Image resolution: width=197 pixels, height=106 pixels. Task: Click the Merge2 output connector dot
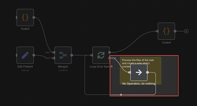(72, 55)
